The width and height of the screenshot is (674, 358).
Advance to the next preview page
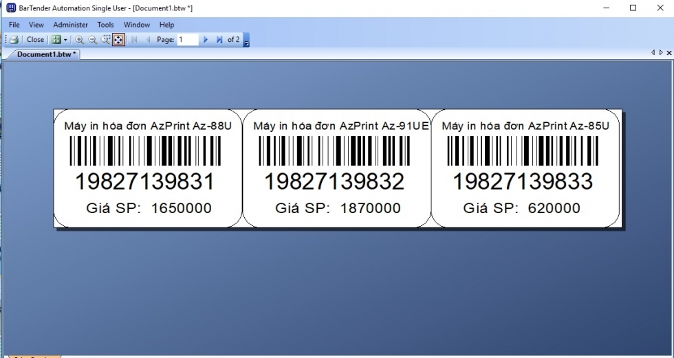[206, 39]
